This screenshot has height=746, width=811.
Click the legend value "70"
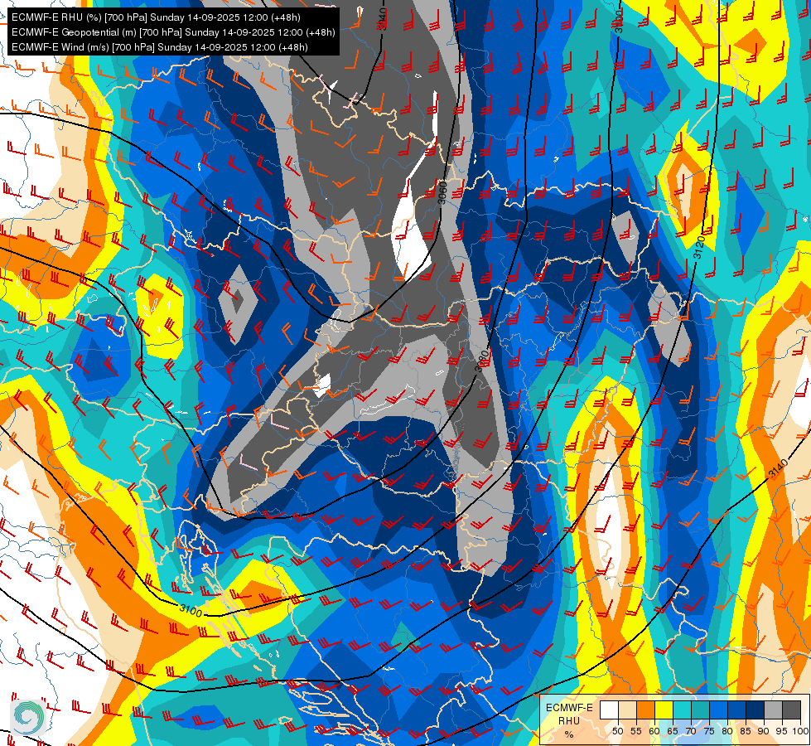(x=691, y=731)
